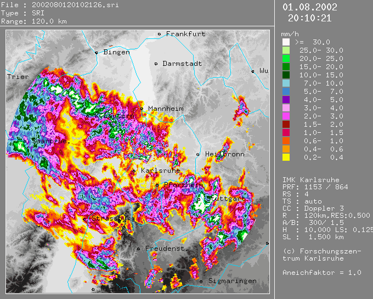The width and height of the screenshot is (373, 299).
Task: Select the Mannheim city marker
Action: pyautogui.click(x=142, y=109)
